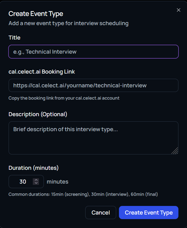Click the Description box resize handle
Image resolution: width=187 pixels, height=228 pixels.
175,150
